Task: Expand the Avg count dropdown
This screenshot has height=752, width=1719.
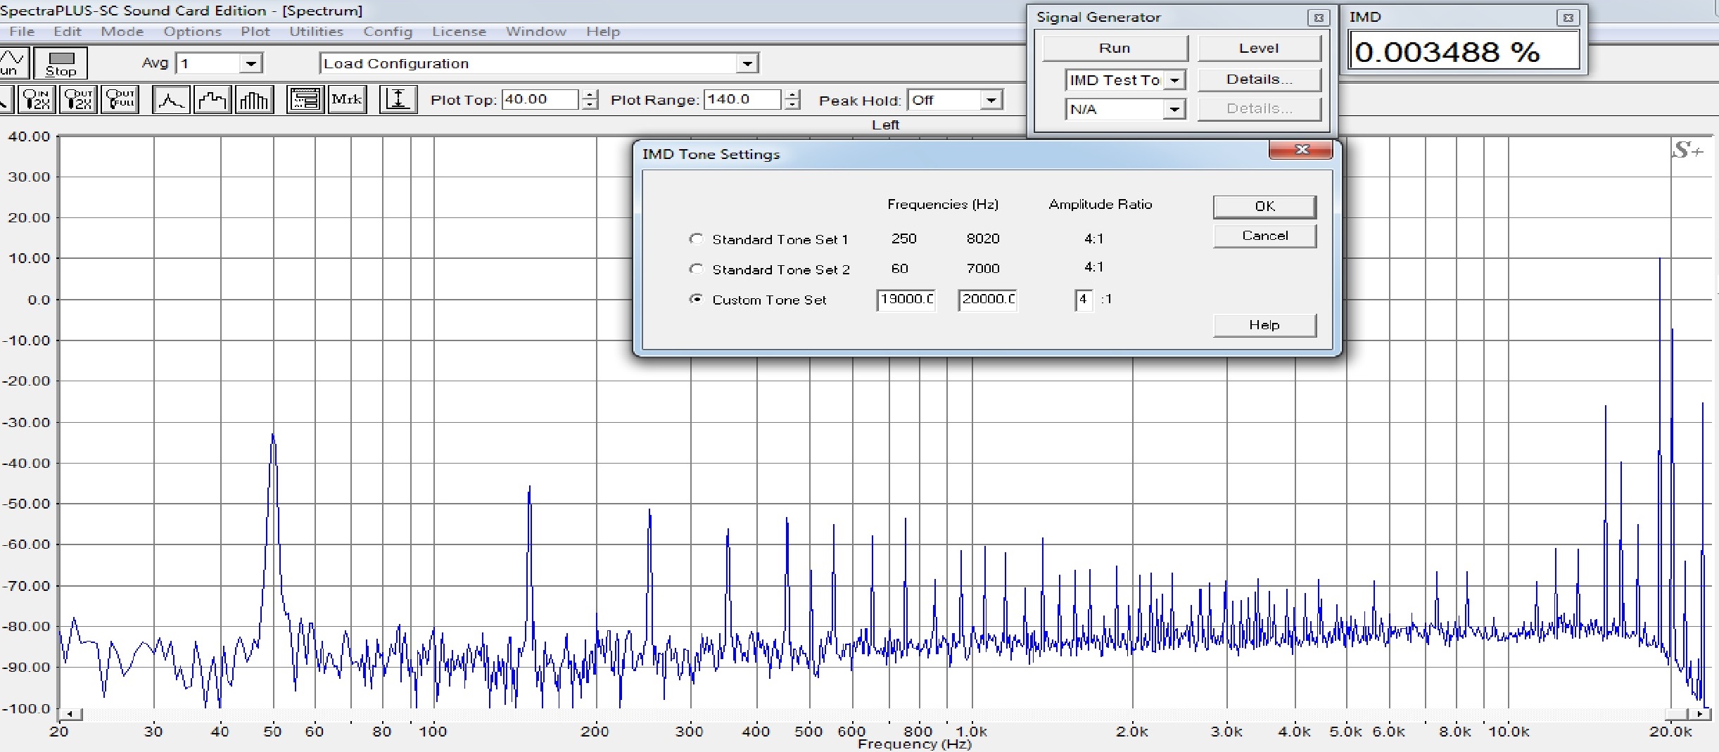Action: (250, 64)
